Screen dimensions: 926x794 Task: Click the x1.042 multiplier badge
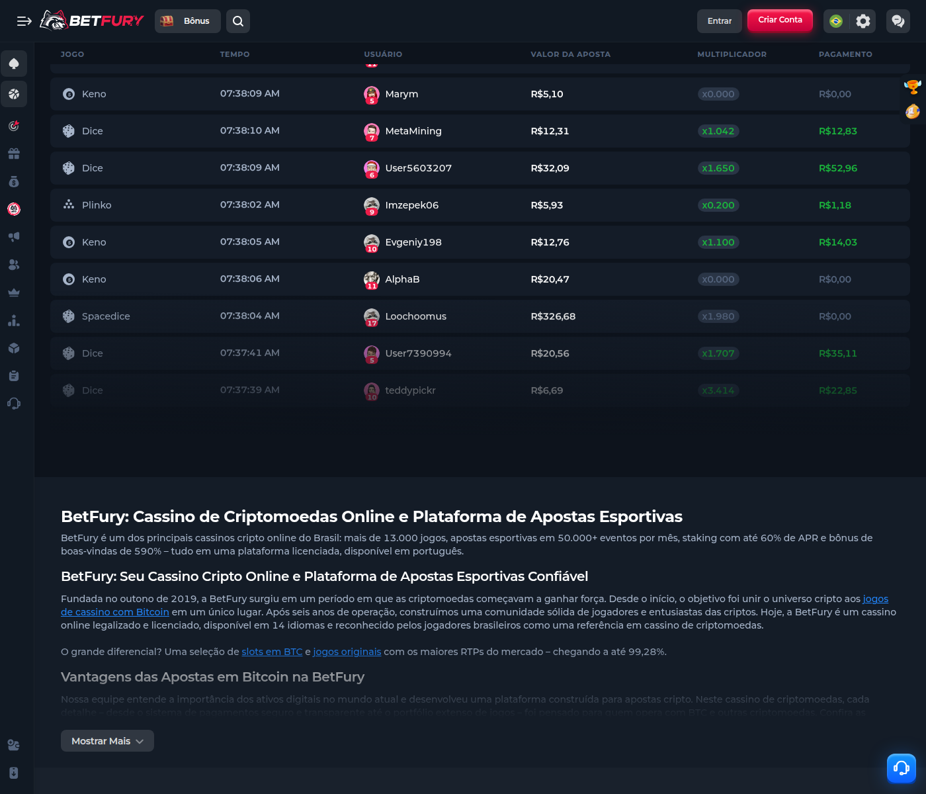click(718, 131)
